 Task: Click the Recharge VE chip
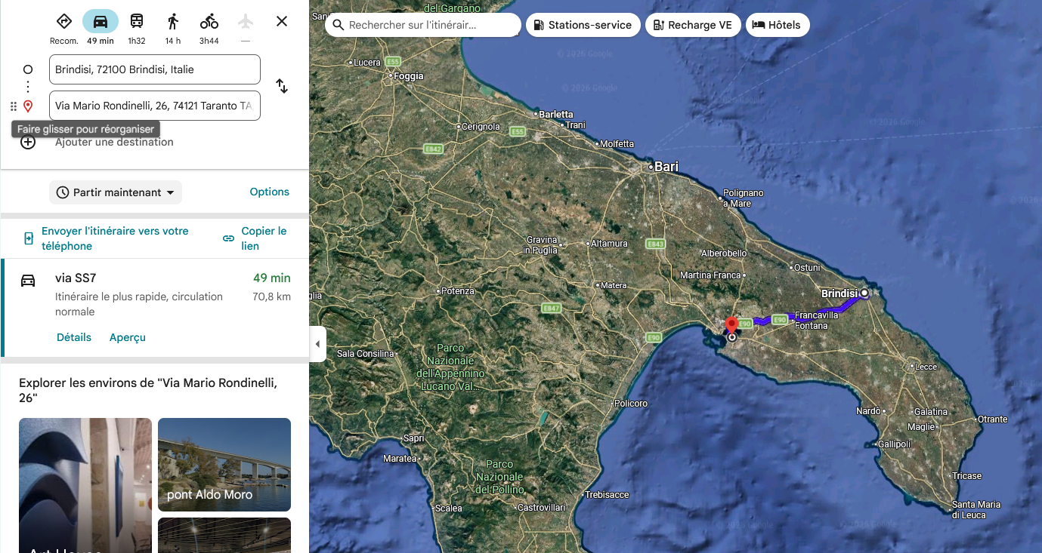(692, 25)
